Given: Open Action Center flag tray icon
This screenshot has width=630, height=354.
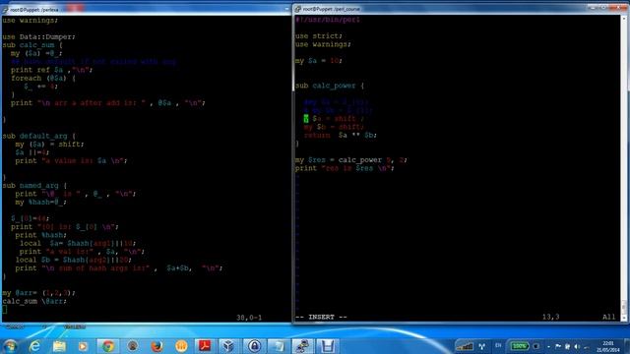Looking at the screenshot, I should (x=558, y=346).
